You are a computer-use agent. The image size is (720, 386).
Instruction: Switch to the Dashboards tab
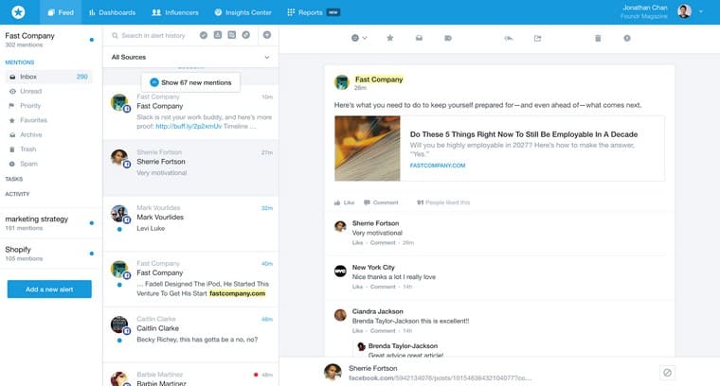point(112,12)
